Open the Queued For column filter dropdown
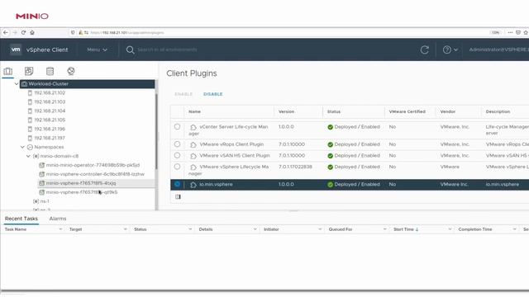 tap(384, 229)
